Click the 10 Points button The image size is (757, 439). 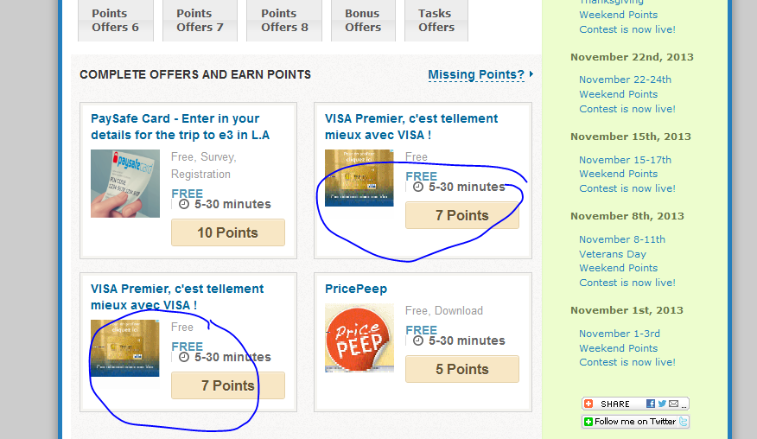pos(228,232)
